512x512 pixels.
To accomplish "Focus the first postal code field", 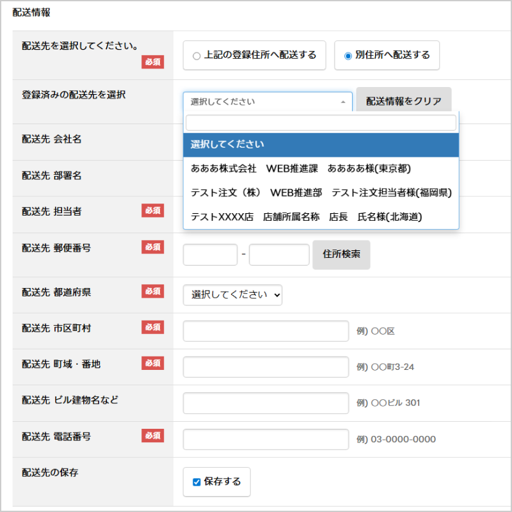I will click(210, 254).
